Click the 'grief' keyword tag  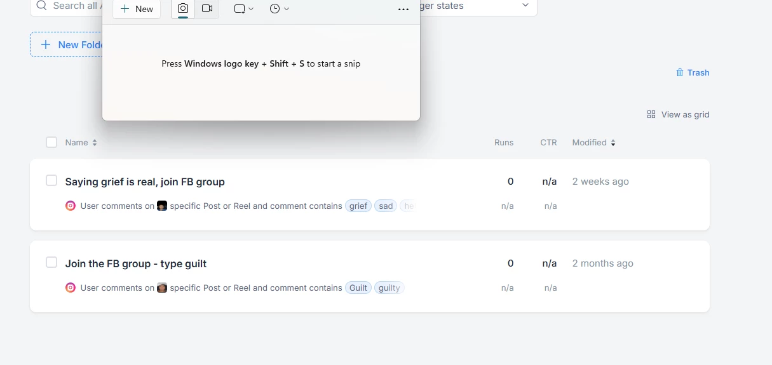pyautogui.click(x=358, y=206)
